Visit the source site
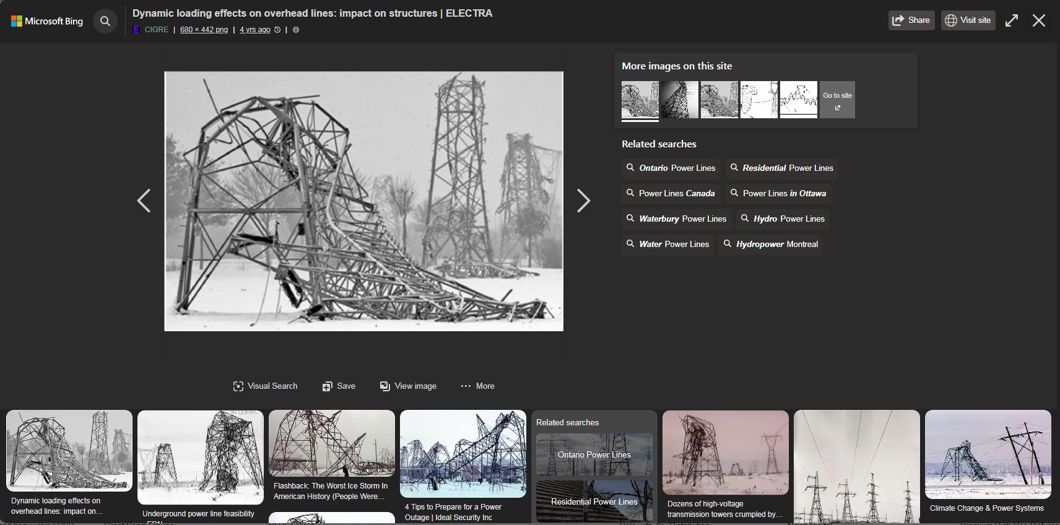Screen dimensions: 1060x525 968,20
